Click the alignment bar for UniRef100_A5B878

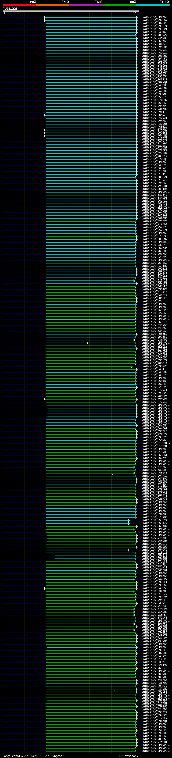(x=91, y=97)
